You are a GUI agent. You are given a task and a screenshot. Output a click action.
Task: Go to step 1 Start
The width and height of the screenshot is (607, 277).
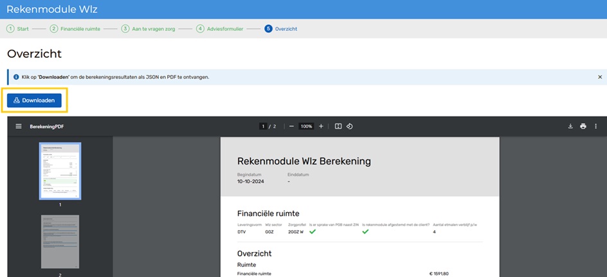18,29
